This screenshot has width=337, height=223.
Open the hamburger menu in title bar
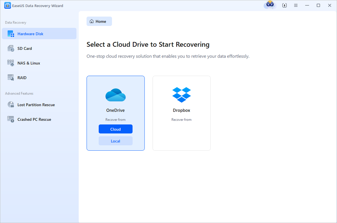(x=296, y=6)
